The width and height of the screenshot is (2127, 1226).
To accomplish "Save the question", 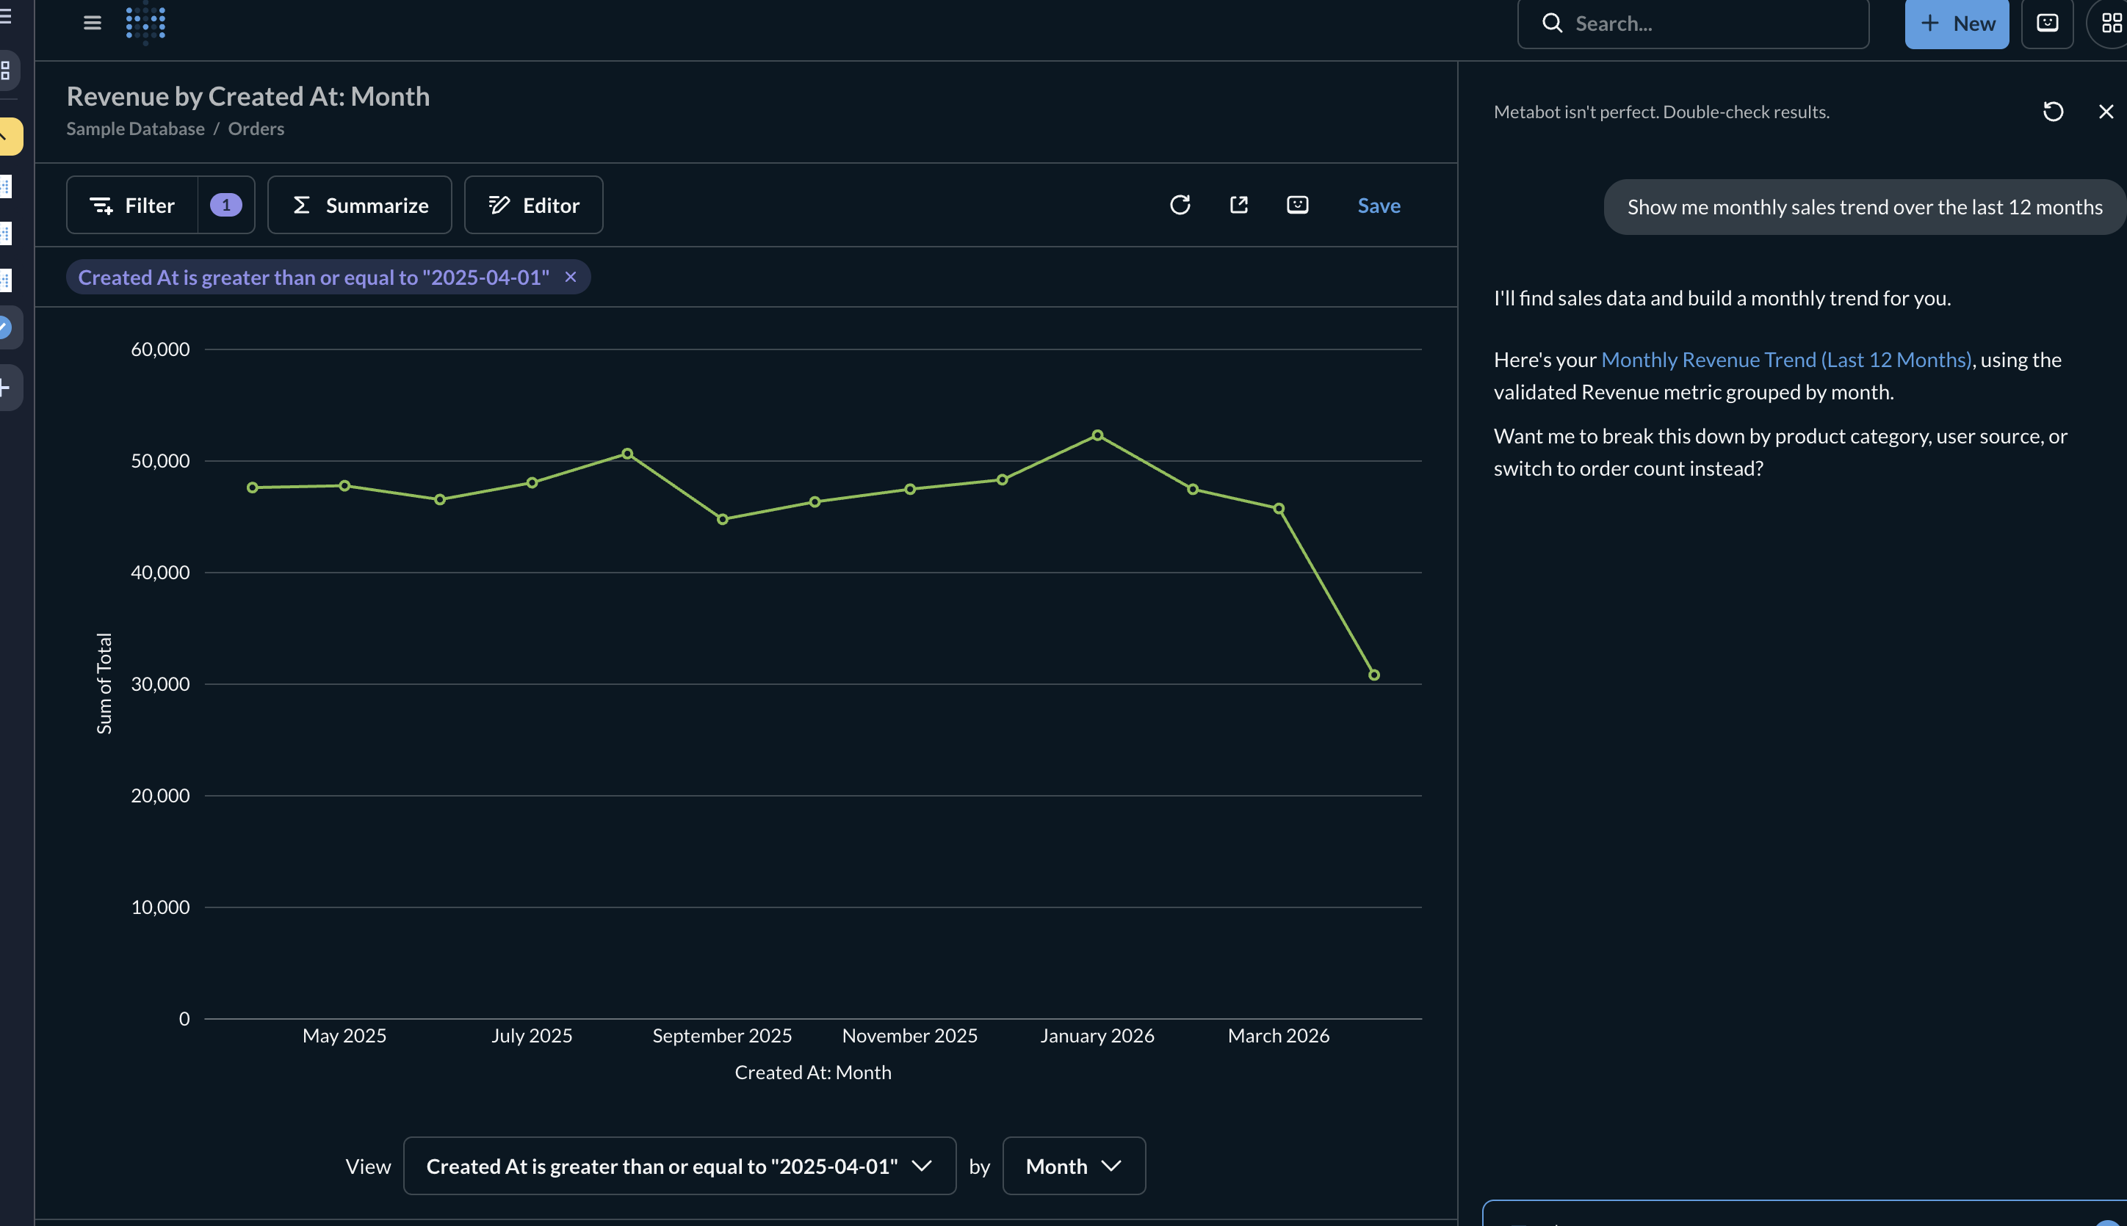I will pyautogui.click(x=1379, y=205).
